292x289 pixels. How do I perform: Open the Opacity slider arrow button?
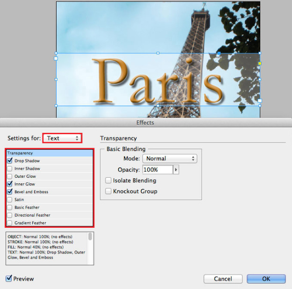point(176,170)
